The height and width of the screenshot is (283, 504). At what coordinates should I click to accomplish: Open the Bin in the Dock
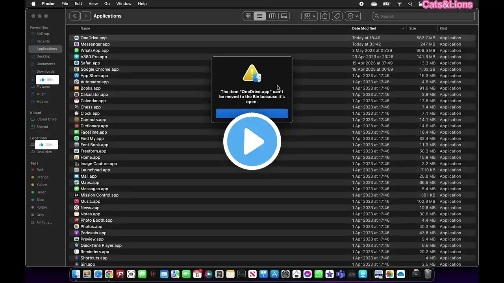point(428,274)
